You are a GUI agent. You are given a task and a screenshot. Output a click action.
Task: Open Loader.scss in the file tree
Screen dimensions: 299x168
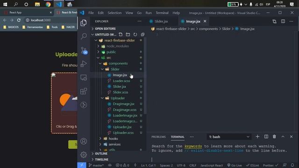[121, 81]
